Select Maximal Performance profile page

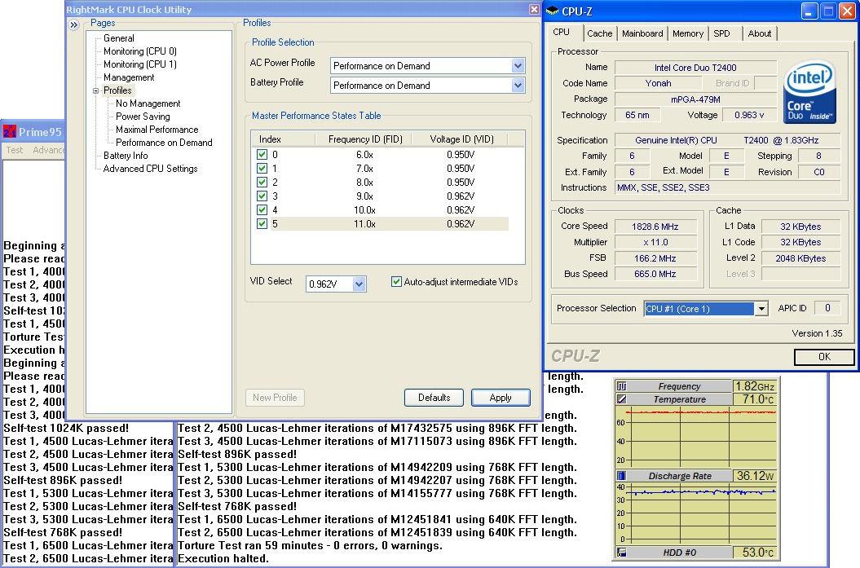[157, 130]
